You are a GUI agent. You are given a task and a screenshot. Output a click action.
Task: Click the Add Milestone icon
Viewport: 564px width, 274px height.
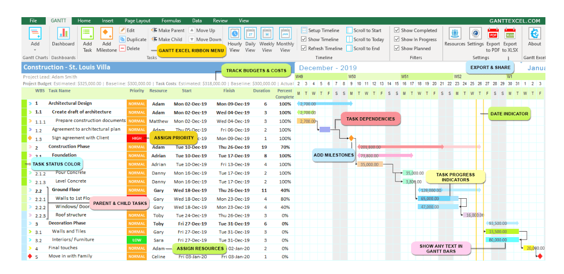(x=106, y=33)
